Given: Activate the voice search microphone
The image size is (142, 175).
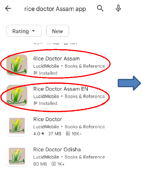Looking at the screenshot, I should coord(118,8).
